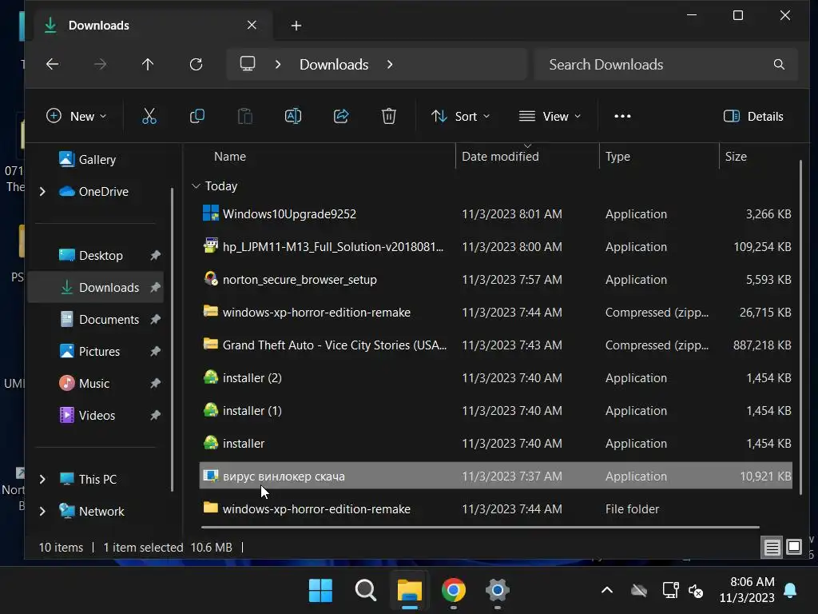Open the Windows Start button
This screenshot has height=614, width=818.
[x=320, y=591]
